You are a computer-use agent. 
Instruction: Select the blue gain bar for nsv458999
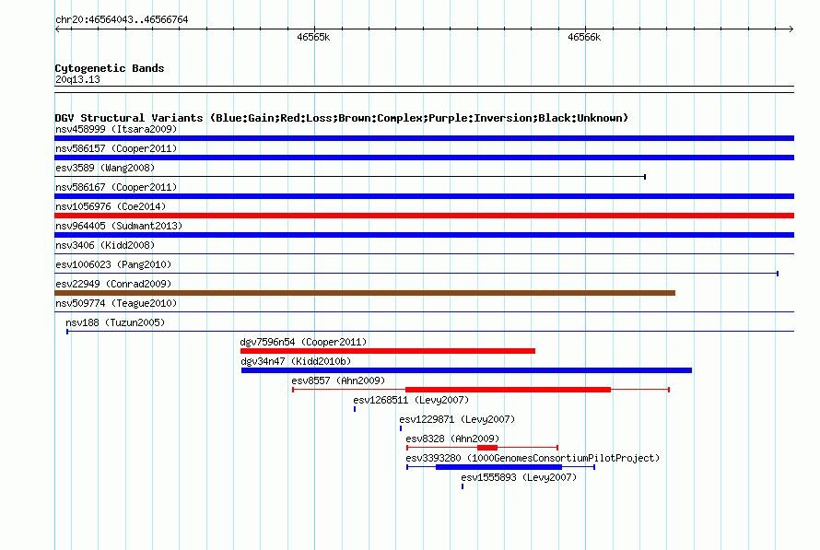(x=424, y=138)
